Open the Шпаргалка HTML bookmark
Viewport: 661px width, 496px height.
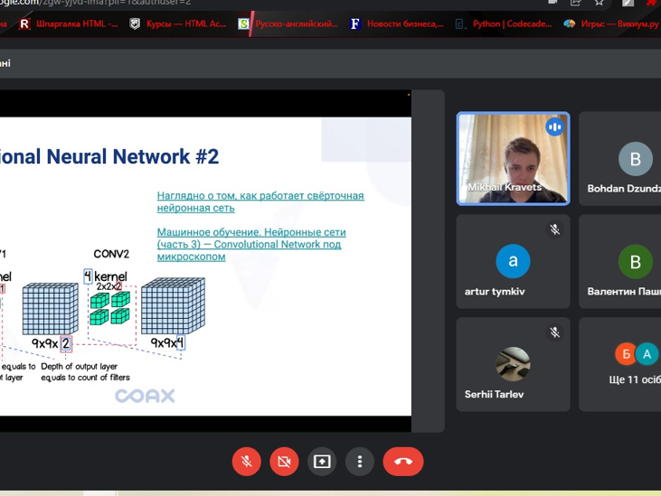(69, 24)
